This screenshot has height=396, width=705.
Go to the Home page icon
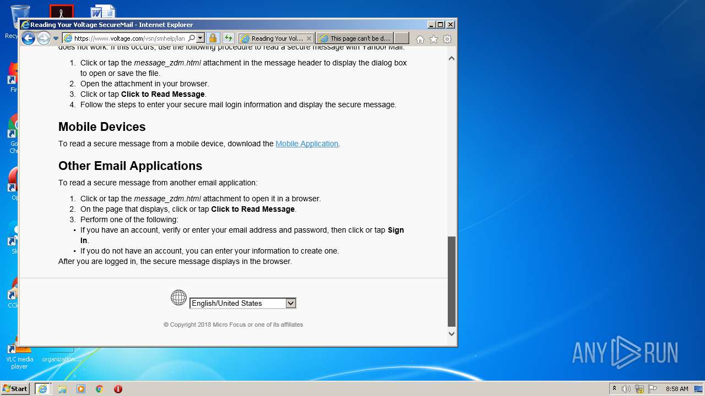[420, 39]
